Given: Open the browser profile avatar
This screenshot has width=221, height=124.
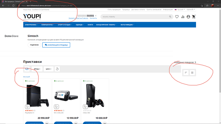Looking at the screenshot, I should 212,5.
